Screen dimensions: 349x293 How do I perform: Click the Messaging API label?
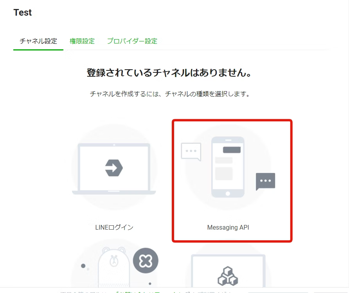tap(228, 227)
